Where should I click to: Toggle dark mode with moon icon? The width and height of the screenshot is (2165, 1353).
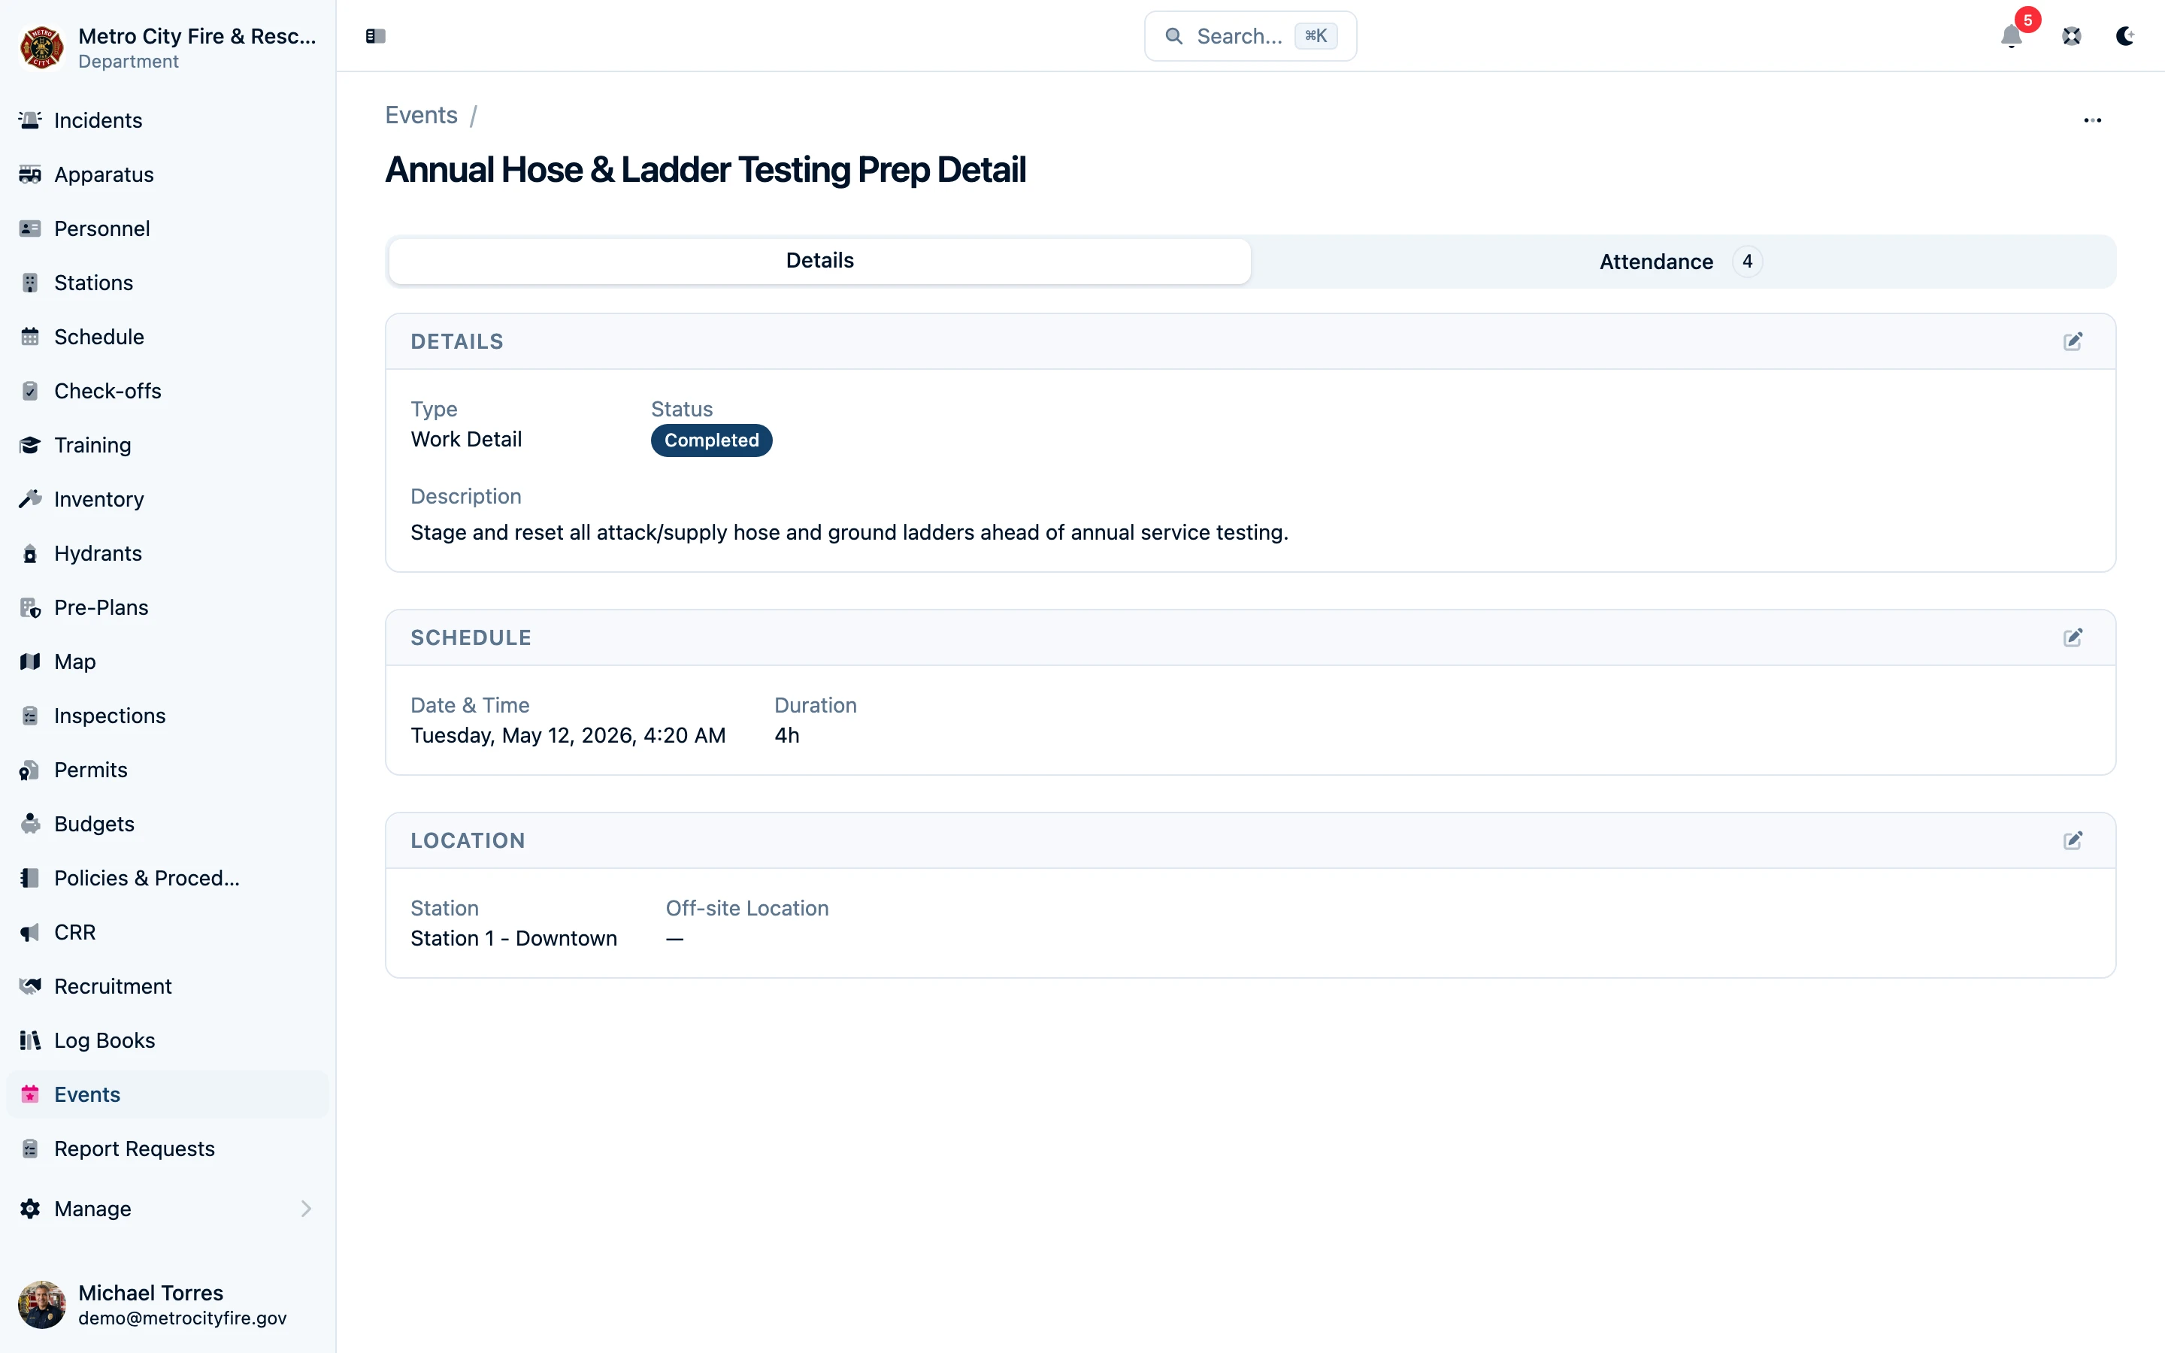(x=2126, y=36)
